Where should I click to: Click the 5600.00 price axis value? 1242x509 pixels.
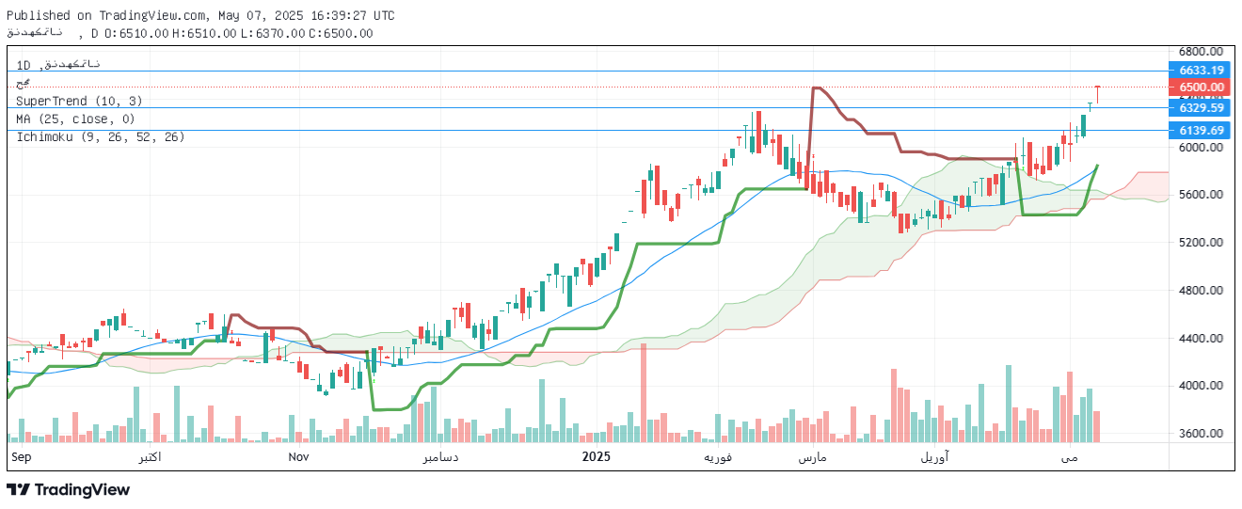pyautogui.click(x=1201, y=195)
